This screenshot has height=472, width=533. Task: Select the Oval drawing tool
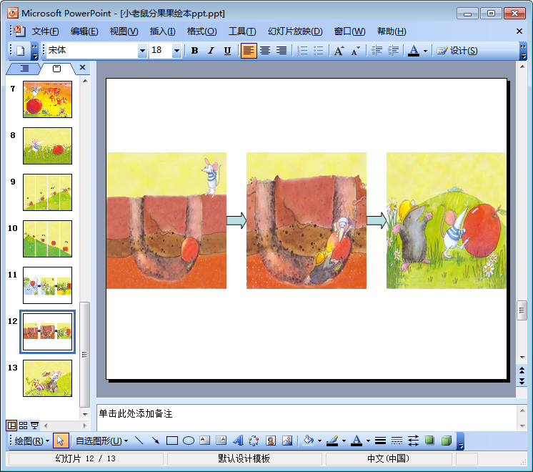pos(189,441)
